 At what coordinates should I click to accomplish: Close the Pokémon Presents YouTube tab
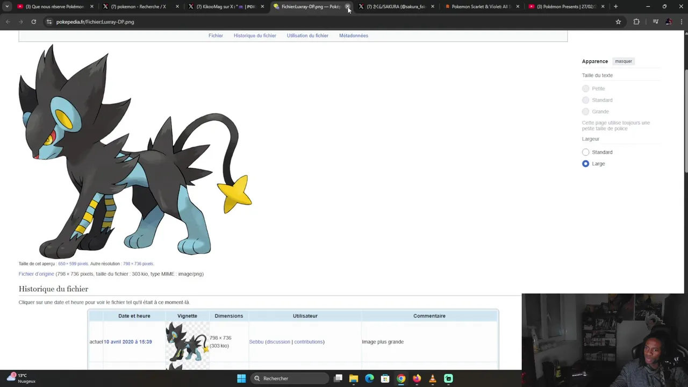click(603, 6)
